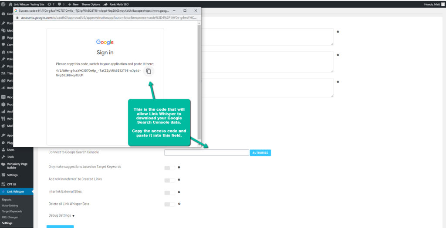Open URL Changer submenu item
The image size is (446, 228).
coord(10,217)
